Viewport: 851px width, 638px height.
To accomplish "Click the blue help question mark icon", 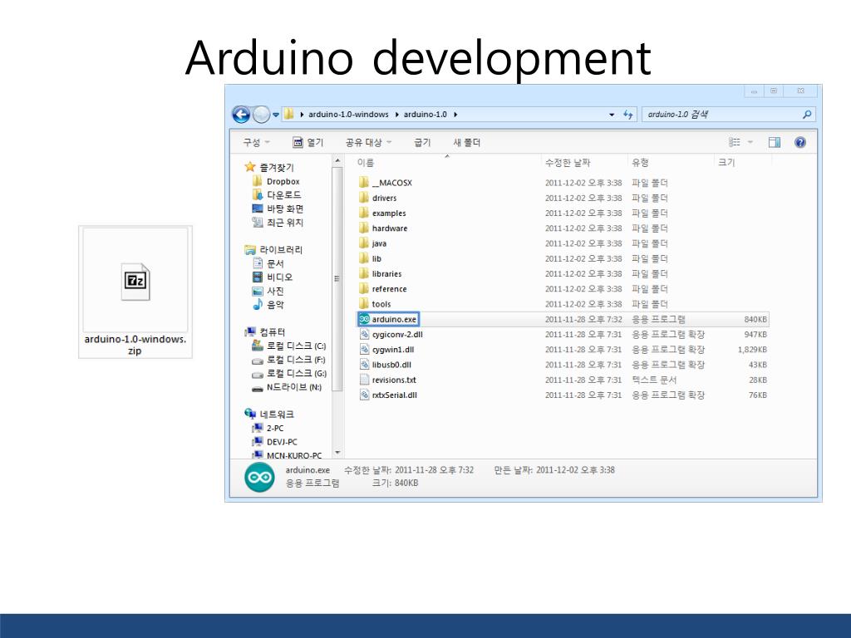I will tap(800, 142).
